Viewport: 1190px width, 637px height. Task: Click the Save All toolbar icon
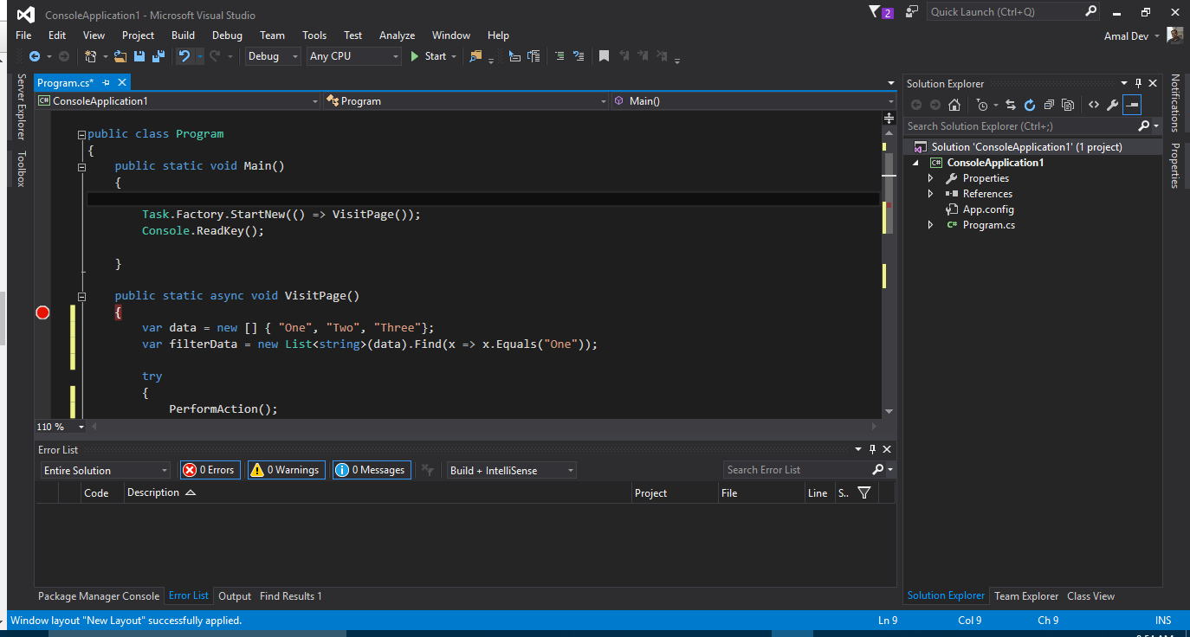click(158, 56)
